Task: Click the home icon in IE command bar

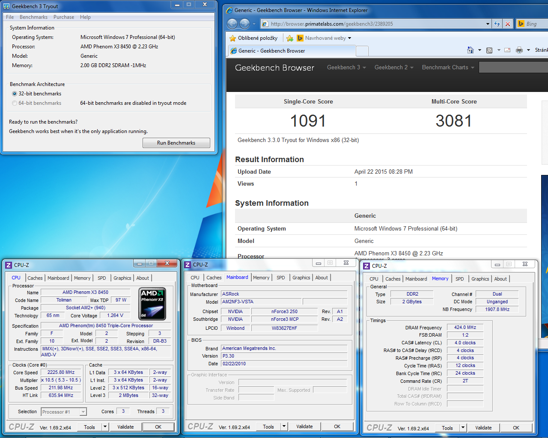Action: pos(471,50)
